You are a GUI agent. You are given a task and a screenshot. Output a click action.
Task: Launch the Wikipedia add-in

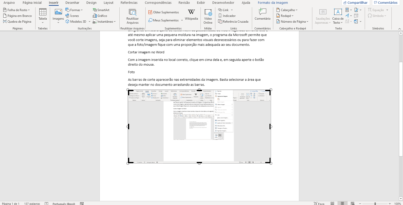coord(191,15)
